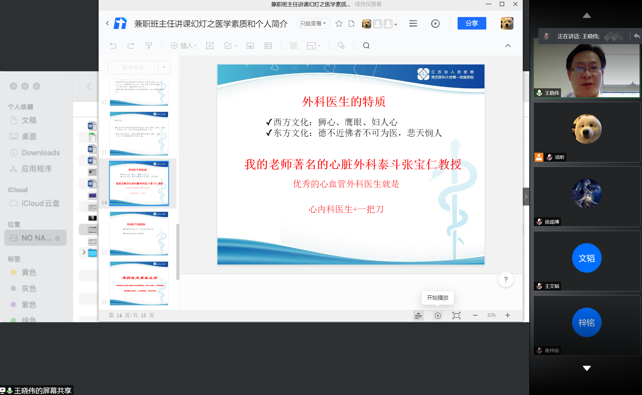Select iCloud云盘 in Finder sidebar
The image size is (642, 395).
click(40, 203)
